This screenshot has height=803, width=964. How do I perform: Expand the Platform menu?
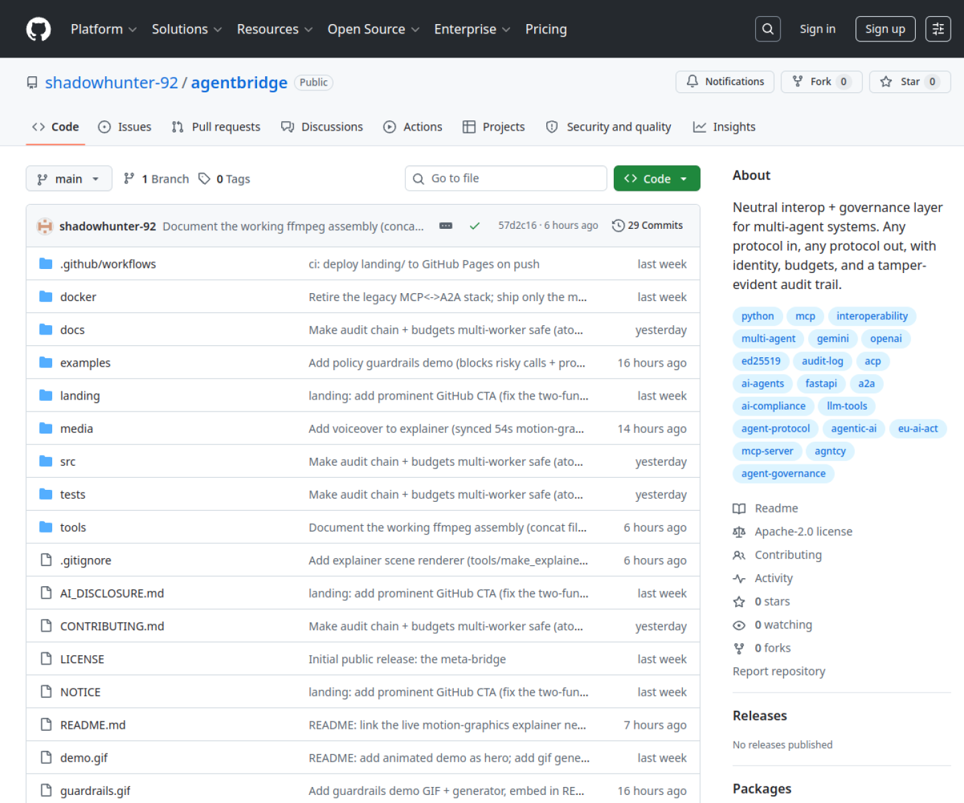tap(104, 29)
